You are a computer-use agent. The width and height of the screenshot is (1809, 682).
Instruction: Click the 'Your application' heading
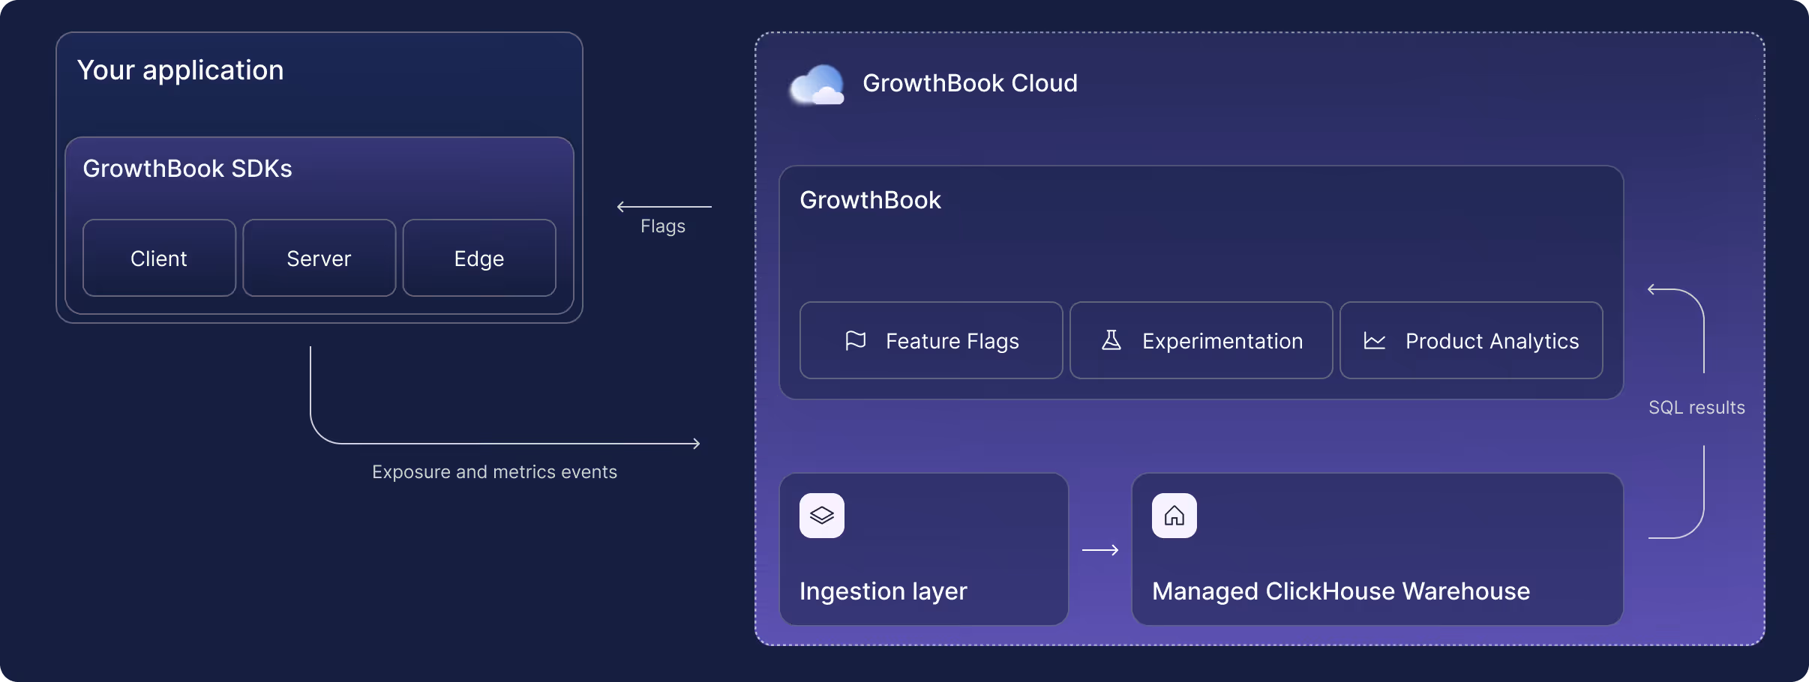coord(181,70)
